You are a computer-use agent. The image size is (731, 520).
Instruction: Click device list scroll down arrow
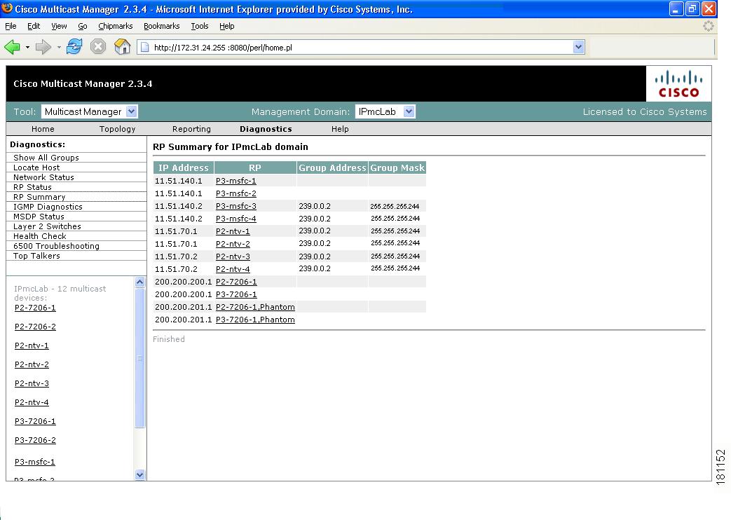click(x=140, y=474)
